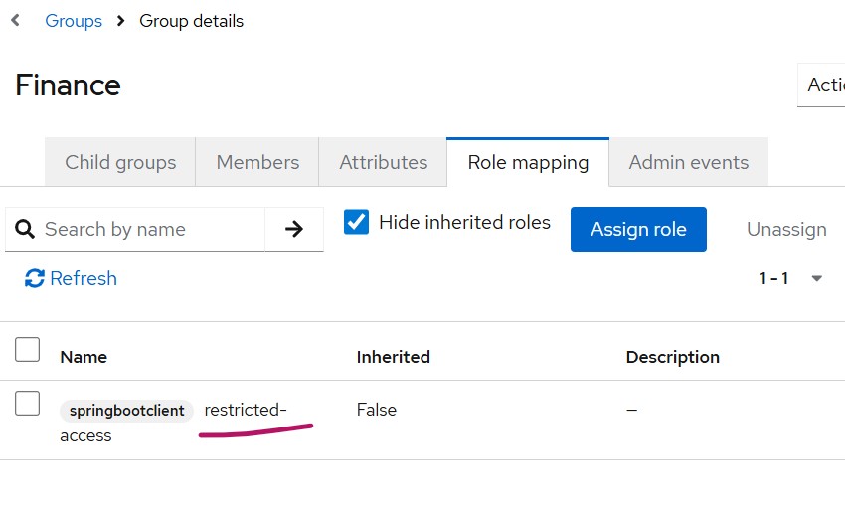Click the Refresh link
The height and width of the screenshot is (512, 845).
point(83,279)
